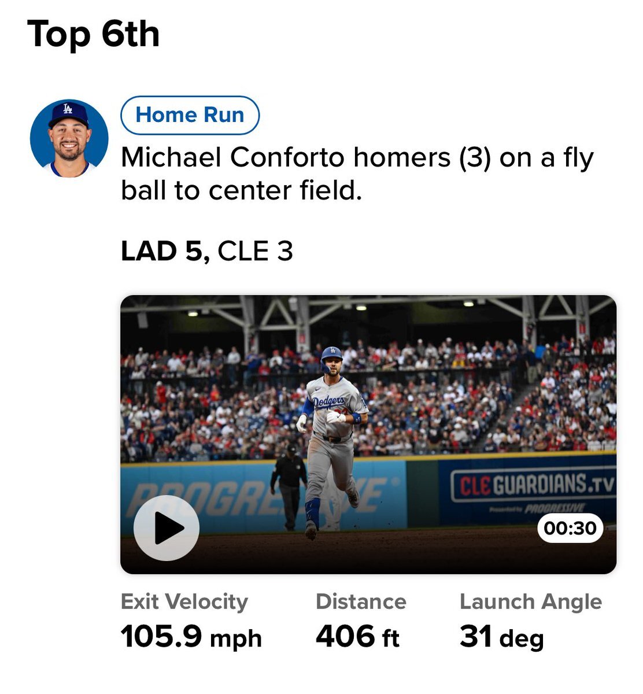Tap the 105.9 mph exit velocity value
Viewport: 643px width, 694px height.
click(x=191, y=637)
